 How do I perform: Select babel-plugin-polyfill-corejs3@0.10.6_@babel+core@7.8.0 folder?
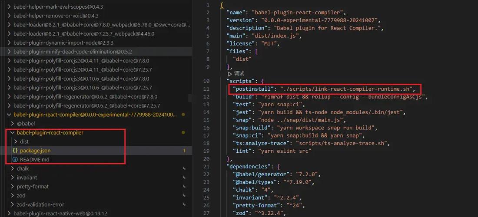81,79
